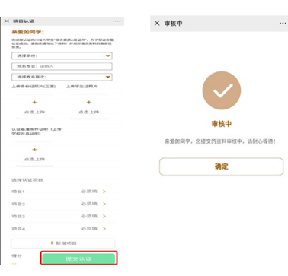
Task: Open the three-dots menu on the 项目认证 page
Action: 117,21
